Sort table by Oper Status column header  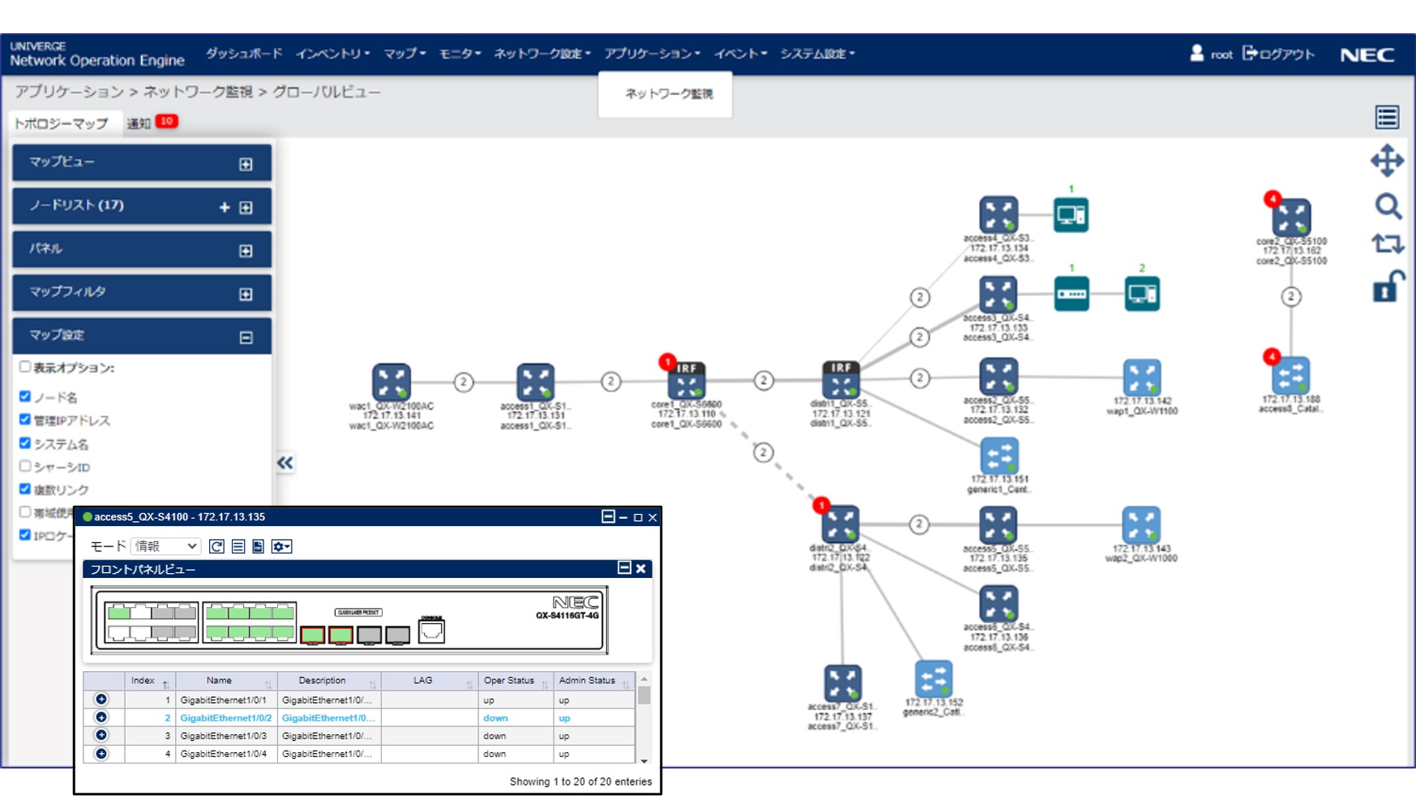[x=509, y=681]
